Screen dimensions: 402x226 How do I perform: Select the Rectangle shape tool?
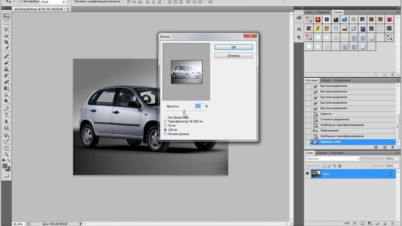tap(6, 128)
